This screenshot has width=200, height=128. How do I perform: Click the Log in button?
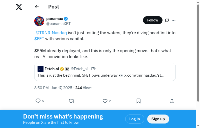click(x=134, y=119)
